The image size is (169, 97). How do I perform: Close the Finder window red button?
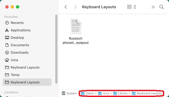coord(7,7)
